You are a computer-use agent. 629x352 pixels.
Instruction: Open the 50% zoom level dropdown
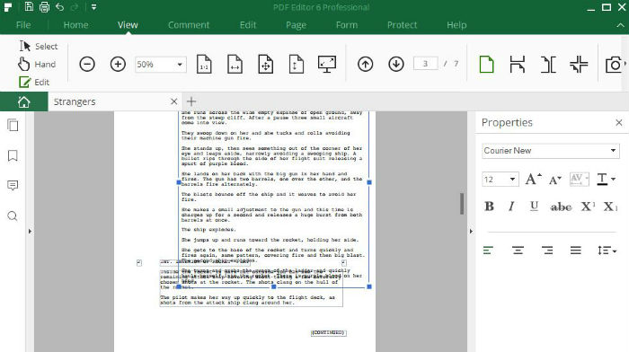(x=180, y=64)
